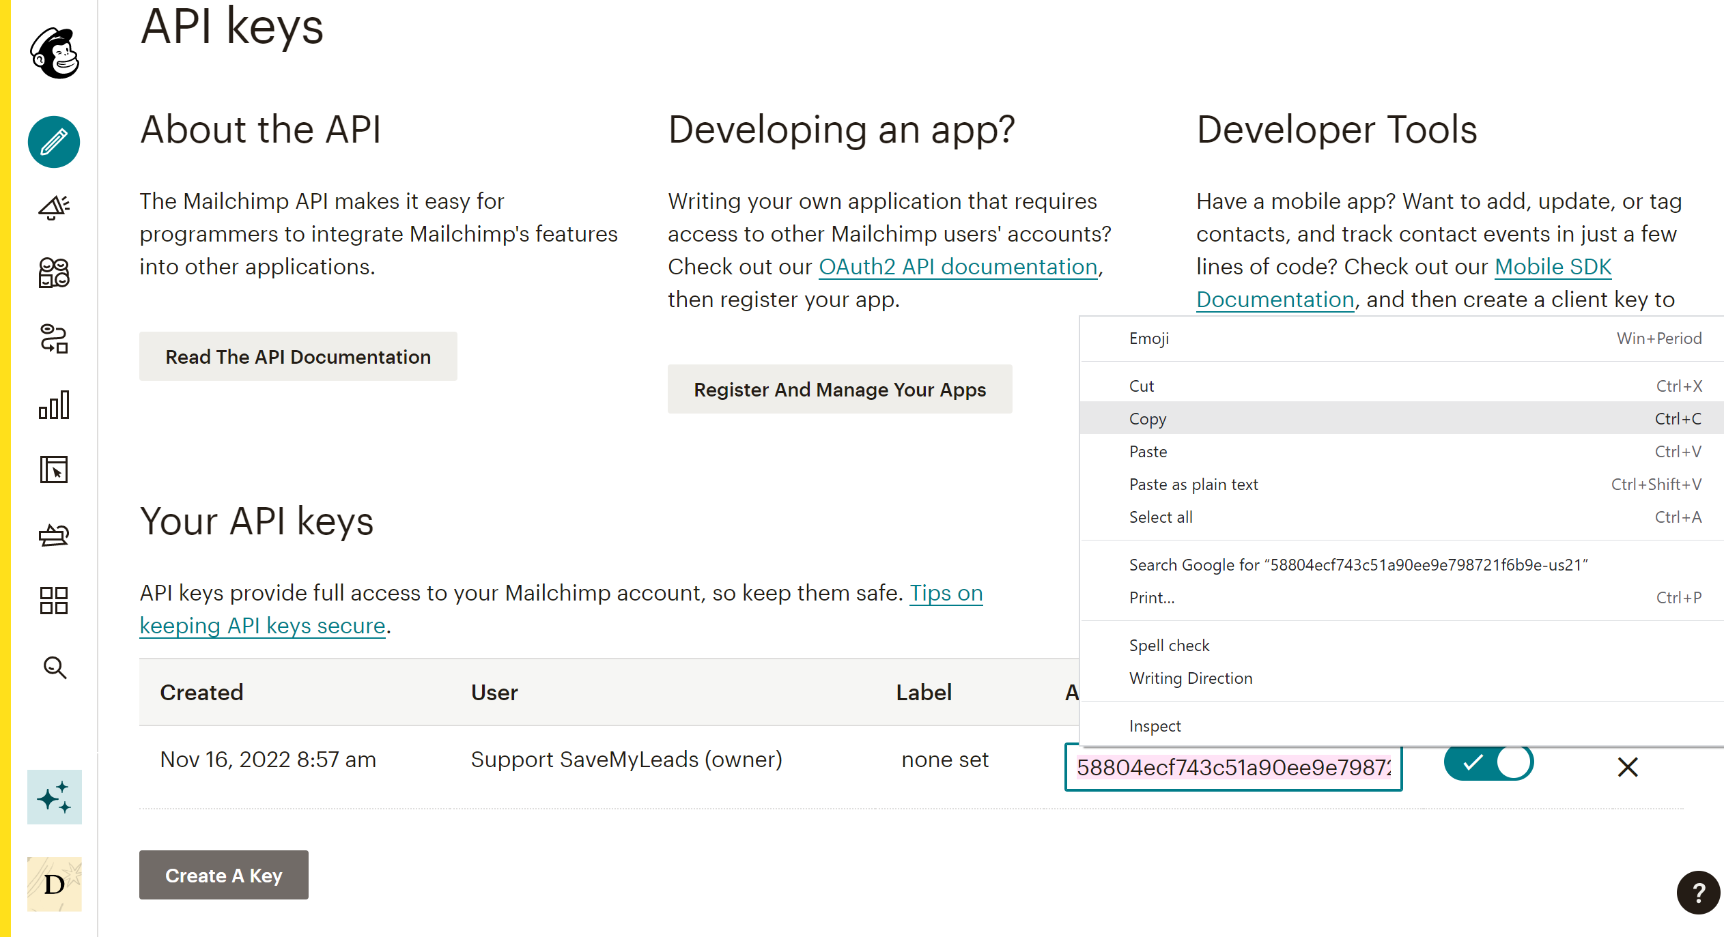The image size is (1724, 937).
Task: Open Website cursor window icon in sidebar
Action: coord(54,470)
